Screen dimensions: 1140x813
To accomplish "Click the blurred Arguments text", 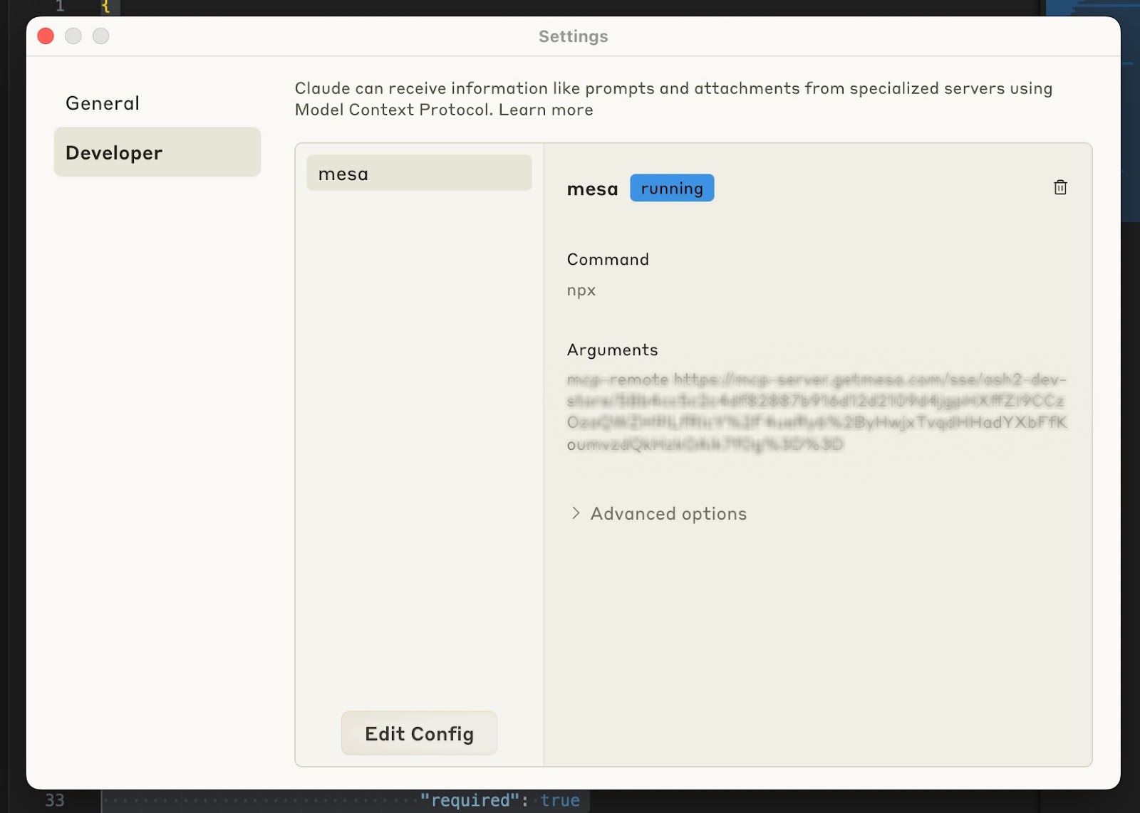I will click(x=817, y=411).
